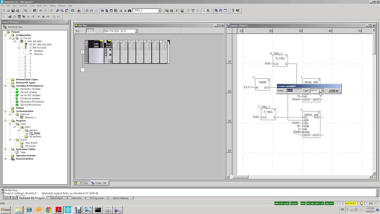Expand the Documentation tree node

click(x=5, y=159)
